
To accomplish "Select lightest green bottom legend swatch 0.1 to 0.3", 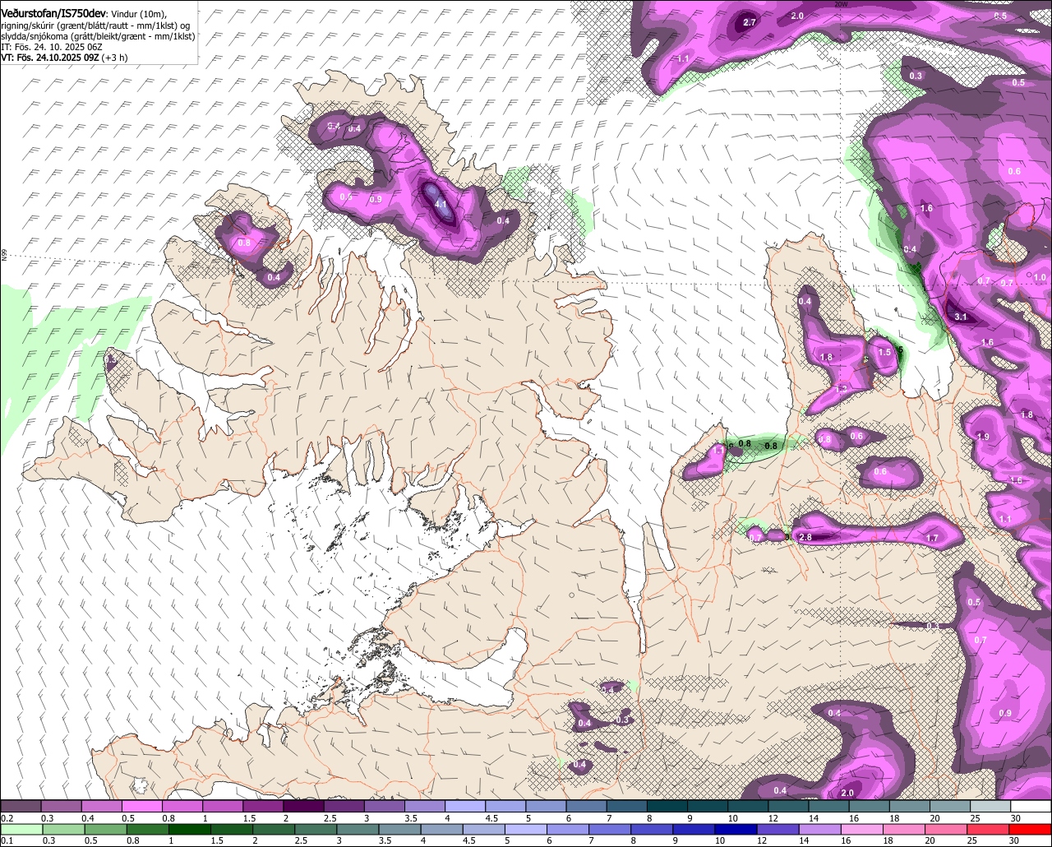I will pos(21,830).
